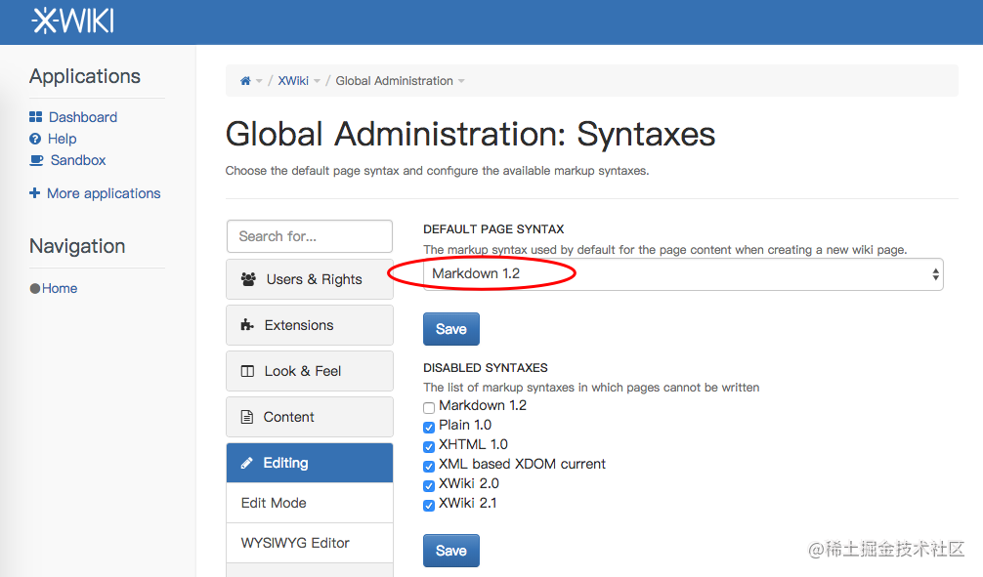Open the default page syntax dropdown
The width and height of the screenshot is (983, 577).
(x=683, y=274)
